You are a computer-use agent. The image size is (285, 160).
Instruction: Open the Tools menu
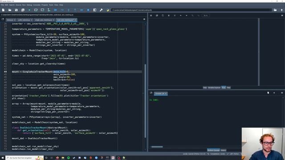coord(51,5)
